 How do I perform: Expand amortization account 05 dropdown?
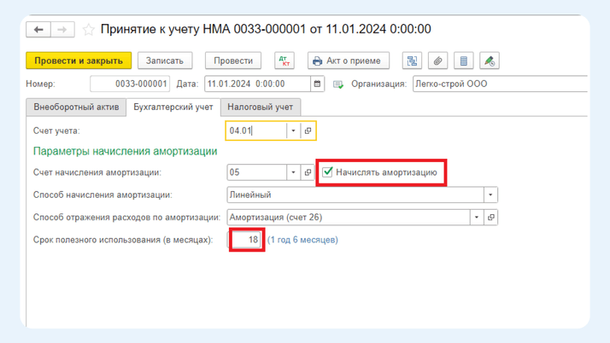[x=293, y=172]
